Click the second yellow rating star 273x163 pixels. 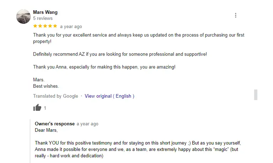click(40, 26)
